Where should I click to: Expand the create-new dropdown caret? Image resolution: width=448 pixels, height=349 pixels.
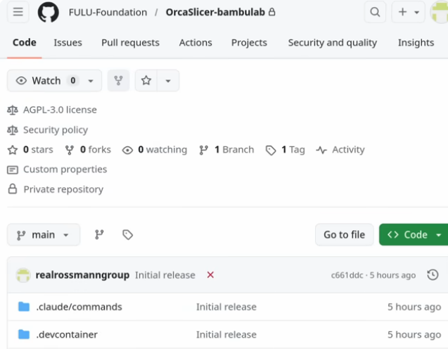417,12
